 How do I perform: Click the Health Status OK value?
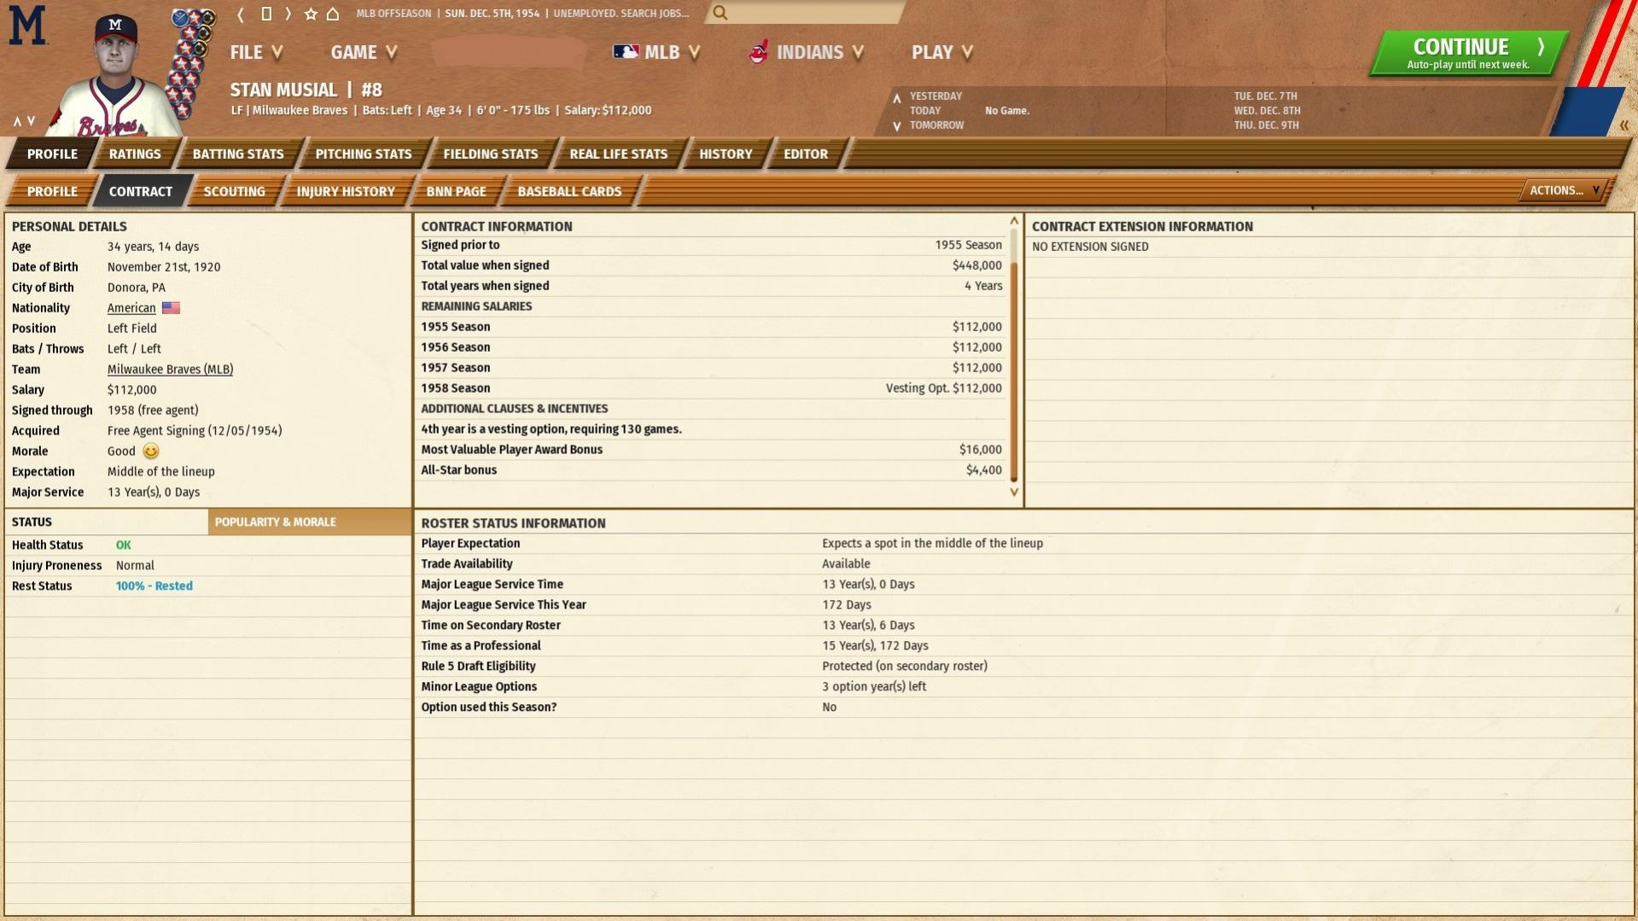pos(124,545)
